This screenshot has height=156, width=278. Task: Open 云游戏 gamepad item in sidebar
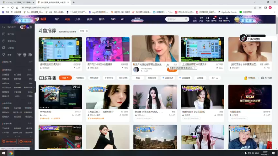coord(8,48)
